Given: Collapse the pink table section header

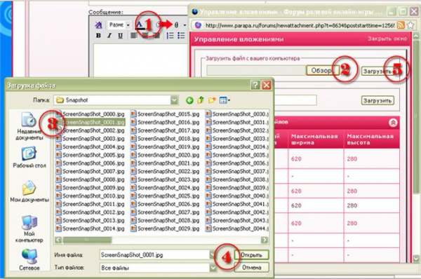Looking at the screenshot, I should (x=393, y=123).
